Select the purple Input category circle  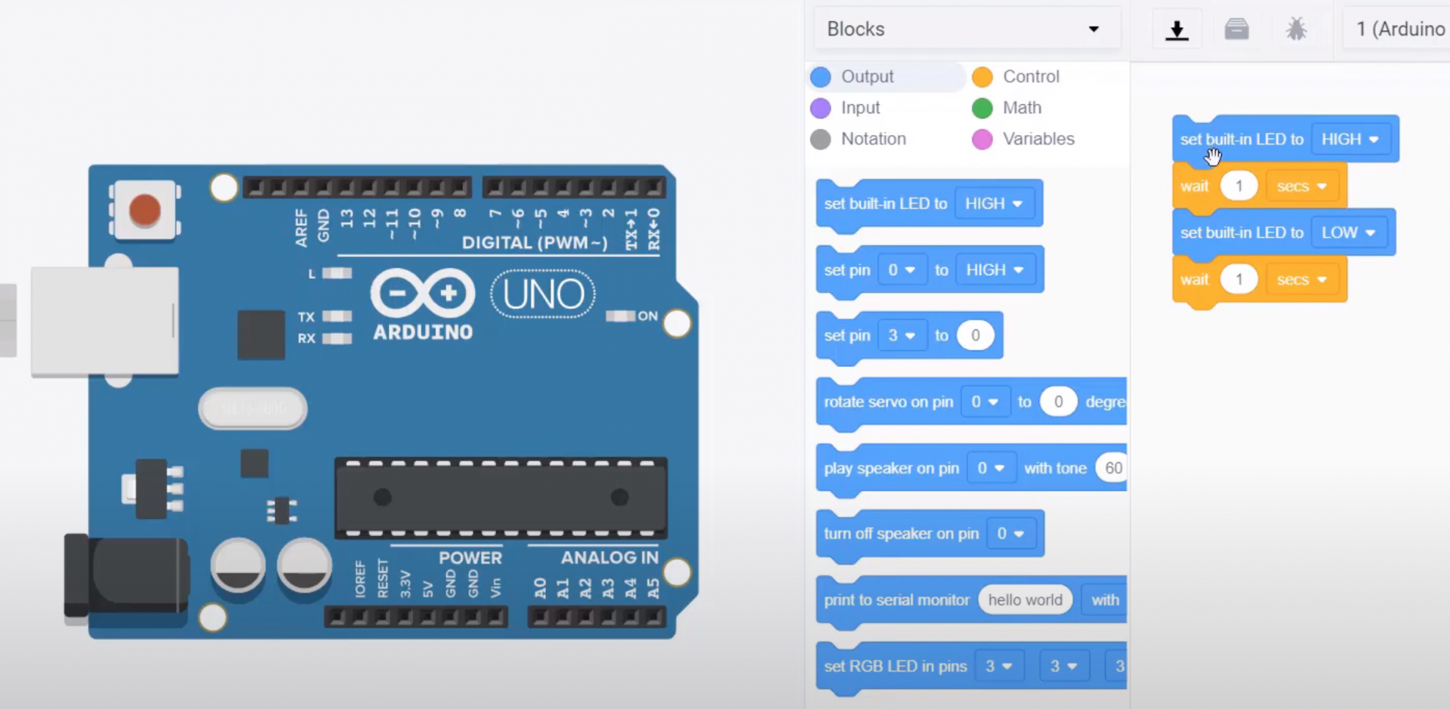[x=821, y=108]
